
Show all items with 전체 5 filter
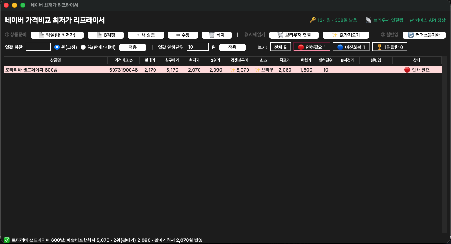(280, 47)
